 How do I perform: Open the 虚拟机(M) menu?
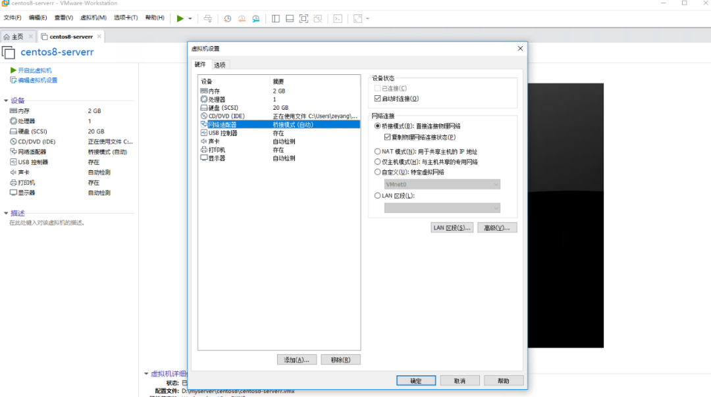click(93, 18)
